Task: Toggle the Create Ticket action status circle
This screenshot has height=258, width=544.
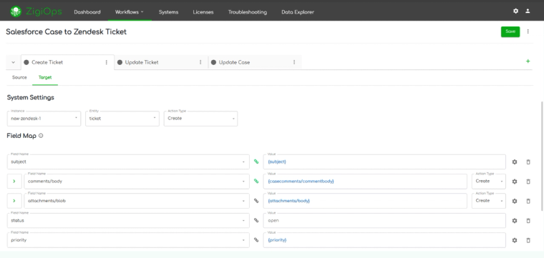Action: pos(26,62)
